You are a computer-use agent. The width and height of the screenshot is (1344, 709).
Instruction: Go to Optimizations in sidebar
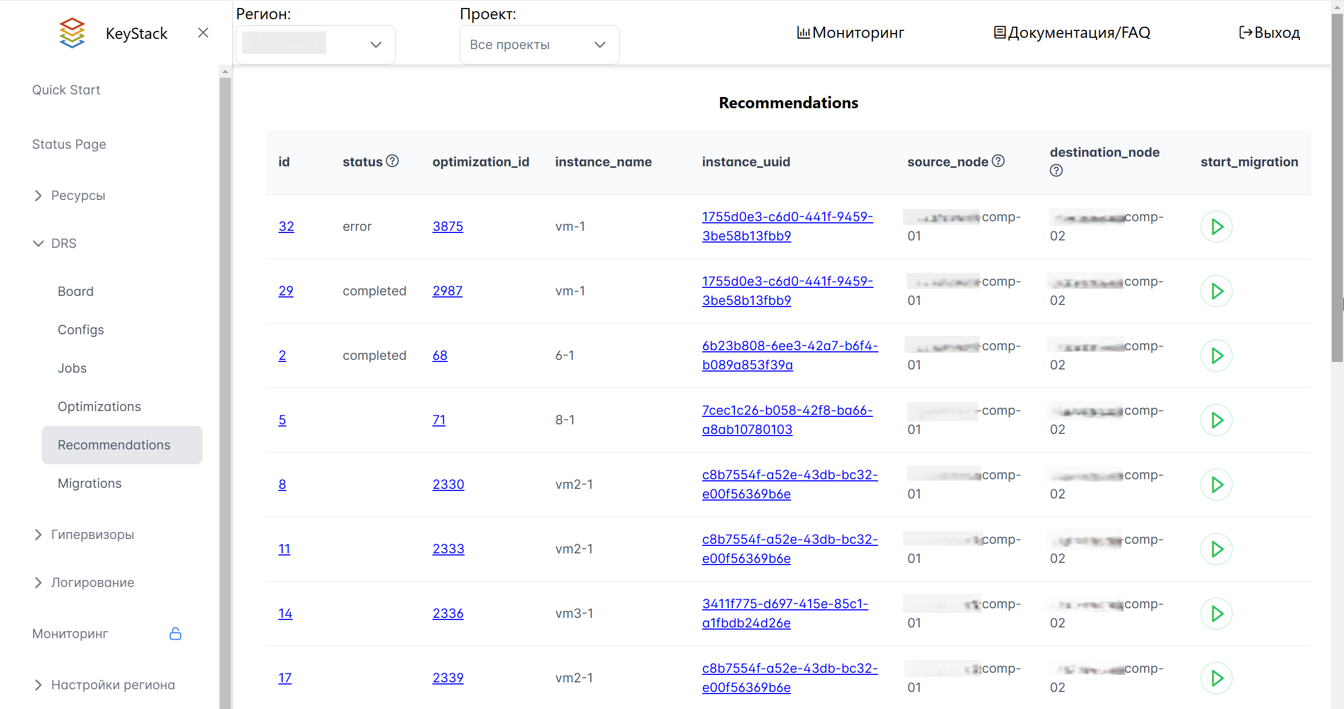pyautogui.click(x=99, y=407)
